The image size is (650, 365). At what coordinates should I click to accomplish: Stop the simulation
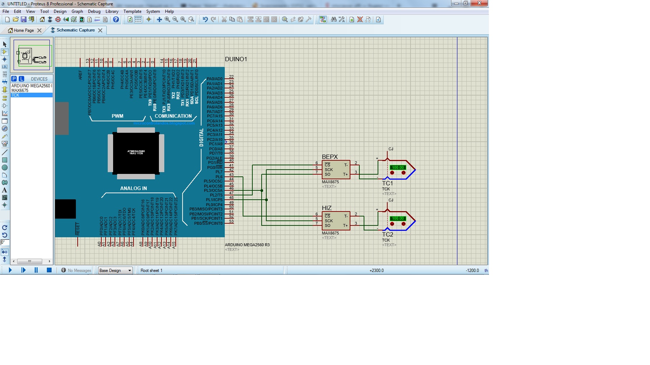tap(49, 270)
